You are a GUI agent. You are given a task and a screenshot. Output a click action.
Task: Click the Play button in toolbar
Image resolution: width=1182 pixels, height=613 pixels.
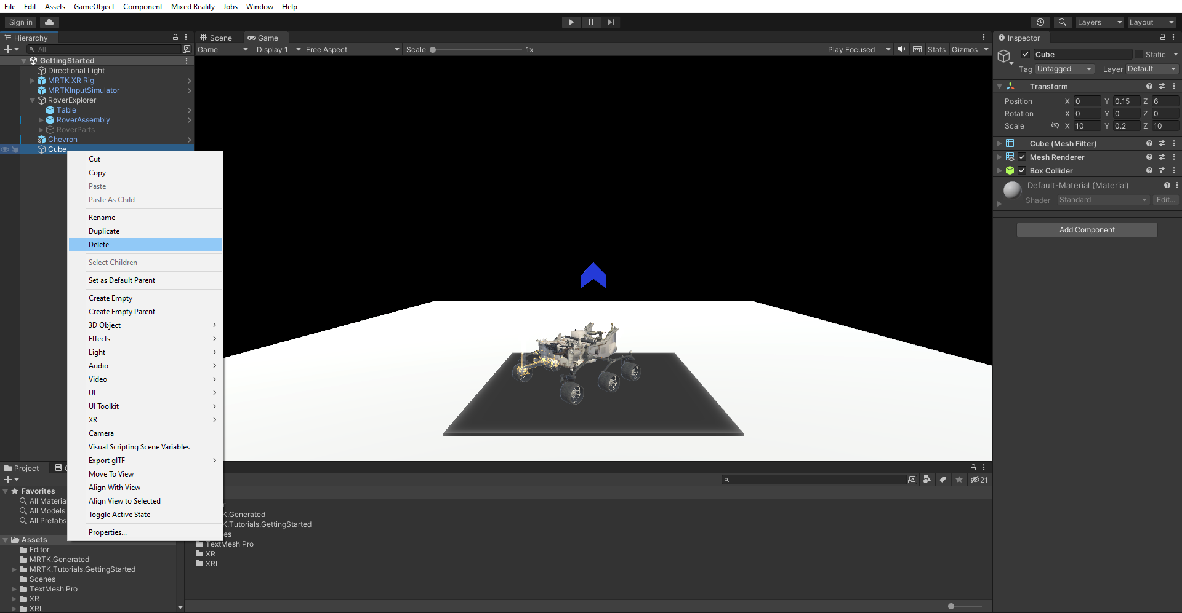tap(571, 22)
